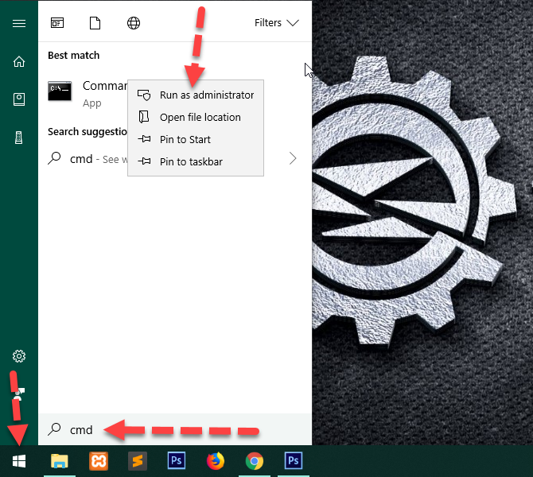This screenshot has width=533, height=477.
Task: Filter search results by Documents icon
Action: (95, 23)
